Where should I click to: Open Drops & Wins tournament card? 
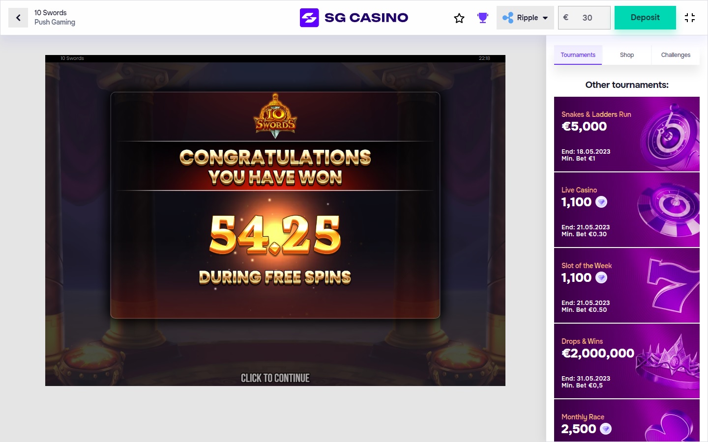(x=627, y=361)
